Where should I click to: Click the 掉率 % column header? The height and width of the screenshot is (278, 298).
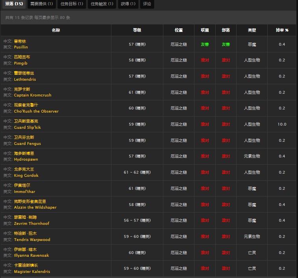(x=281, y=30)
